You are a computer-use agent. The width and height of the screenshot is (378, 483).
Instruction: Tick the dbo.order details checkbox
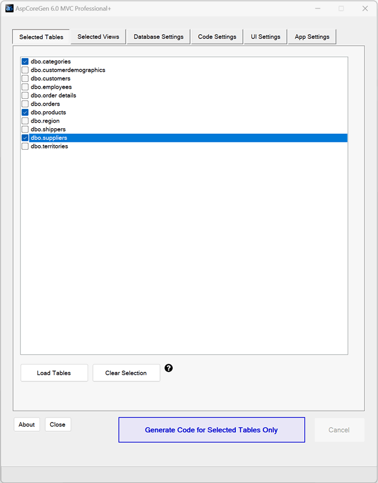tap(25, 95)
